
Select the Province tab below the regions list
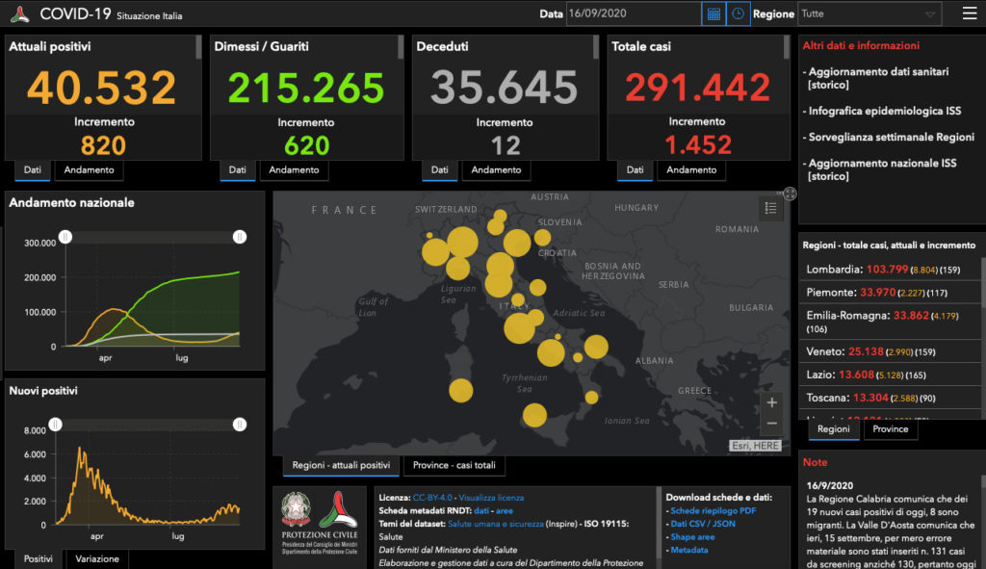(x=890, y=429)
